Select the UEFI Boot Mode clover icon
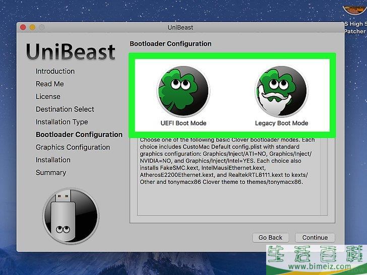Image resolution: width=367 pixels, height=275 pixels. [x=183, y=91]
